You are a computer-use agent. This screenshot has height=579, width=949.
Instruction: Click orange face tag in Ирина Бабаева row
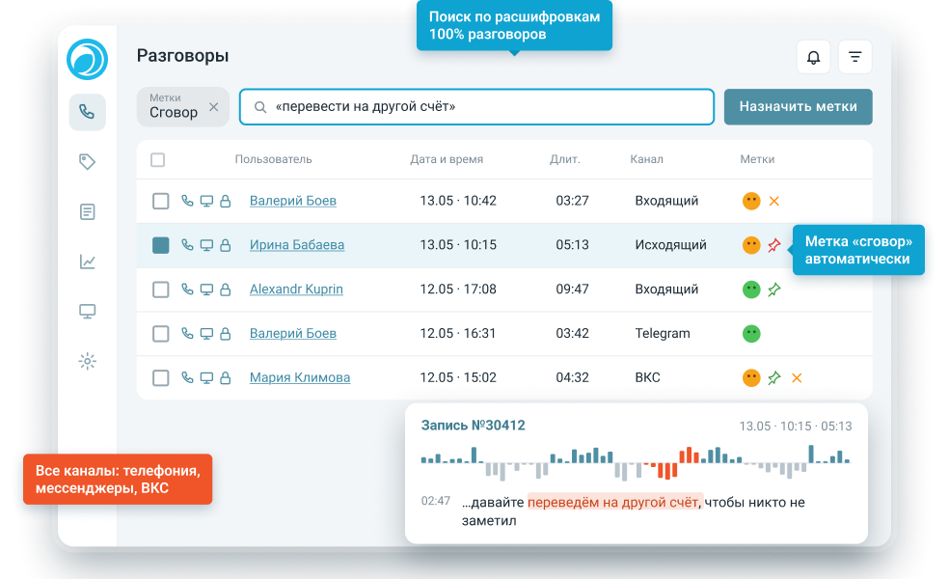(x=751, y=245)
